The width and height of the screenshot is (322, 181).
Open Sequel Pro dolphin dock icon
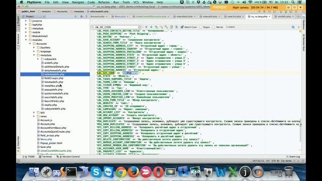84,171
